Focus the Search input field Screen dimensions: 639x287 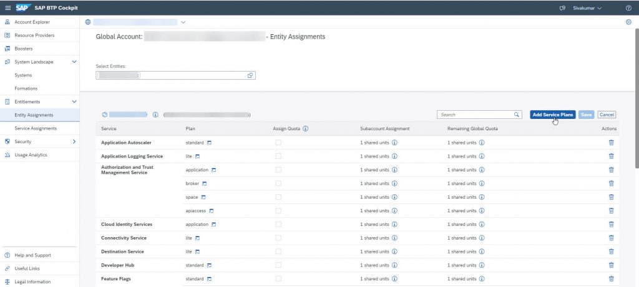coord(475,115)
